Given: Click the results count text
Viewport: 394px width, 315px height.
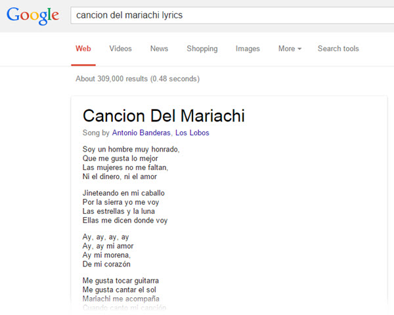Looking at the screenshot, I should [x=137, y=79].
